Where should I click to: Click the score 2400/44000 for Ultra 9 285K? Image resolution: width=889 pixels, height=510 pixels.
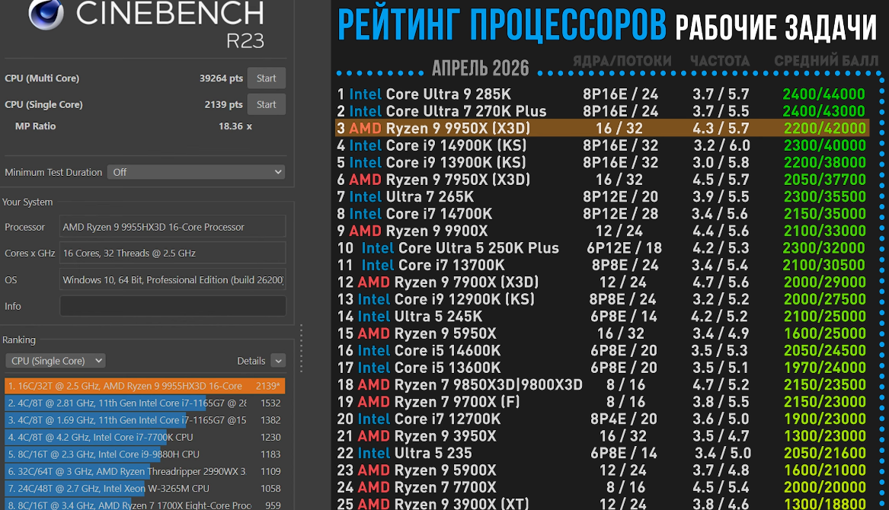(823, 94)
